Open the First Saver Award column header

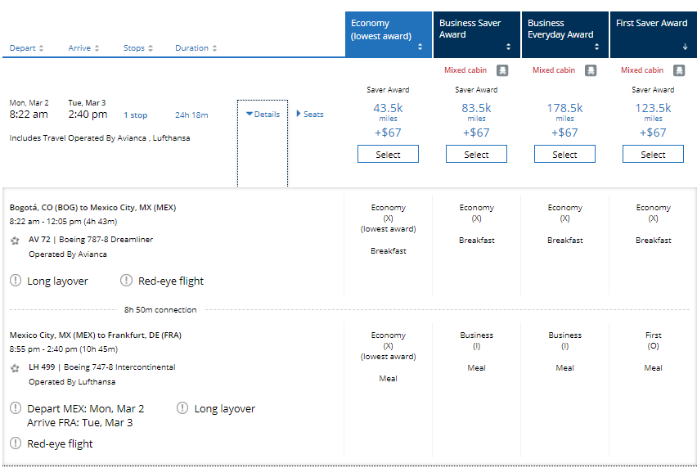[x=653, y=34]
